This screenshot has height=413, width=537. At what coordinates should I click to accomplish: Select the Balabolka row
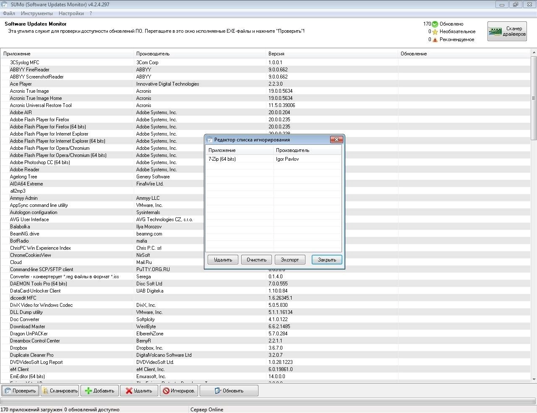(102, 227)
